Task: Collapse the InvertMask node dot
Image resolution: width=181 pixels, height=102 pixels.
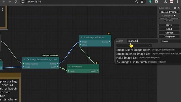Action: pyautogui.click(x=69, y=67)
